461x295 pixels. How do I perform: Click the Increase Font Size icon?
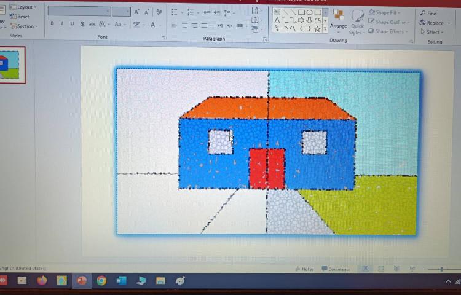coord(137,12)
